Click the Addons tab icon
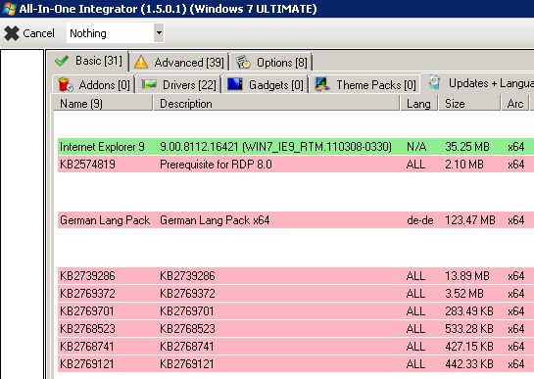The width and height of the screenshot is (534, 379). [65, 85]
